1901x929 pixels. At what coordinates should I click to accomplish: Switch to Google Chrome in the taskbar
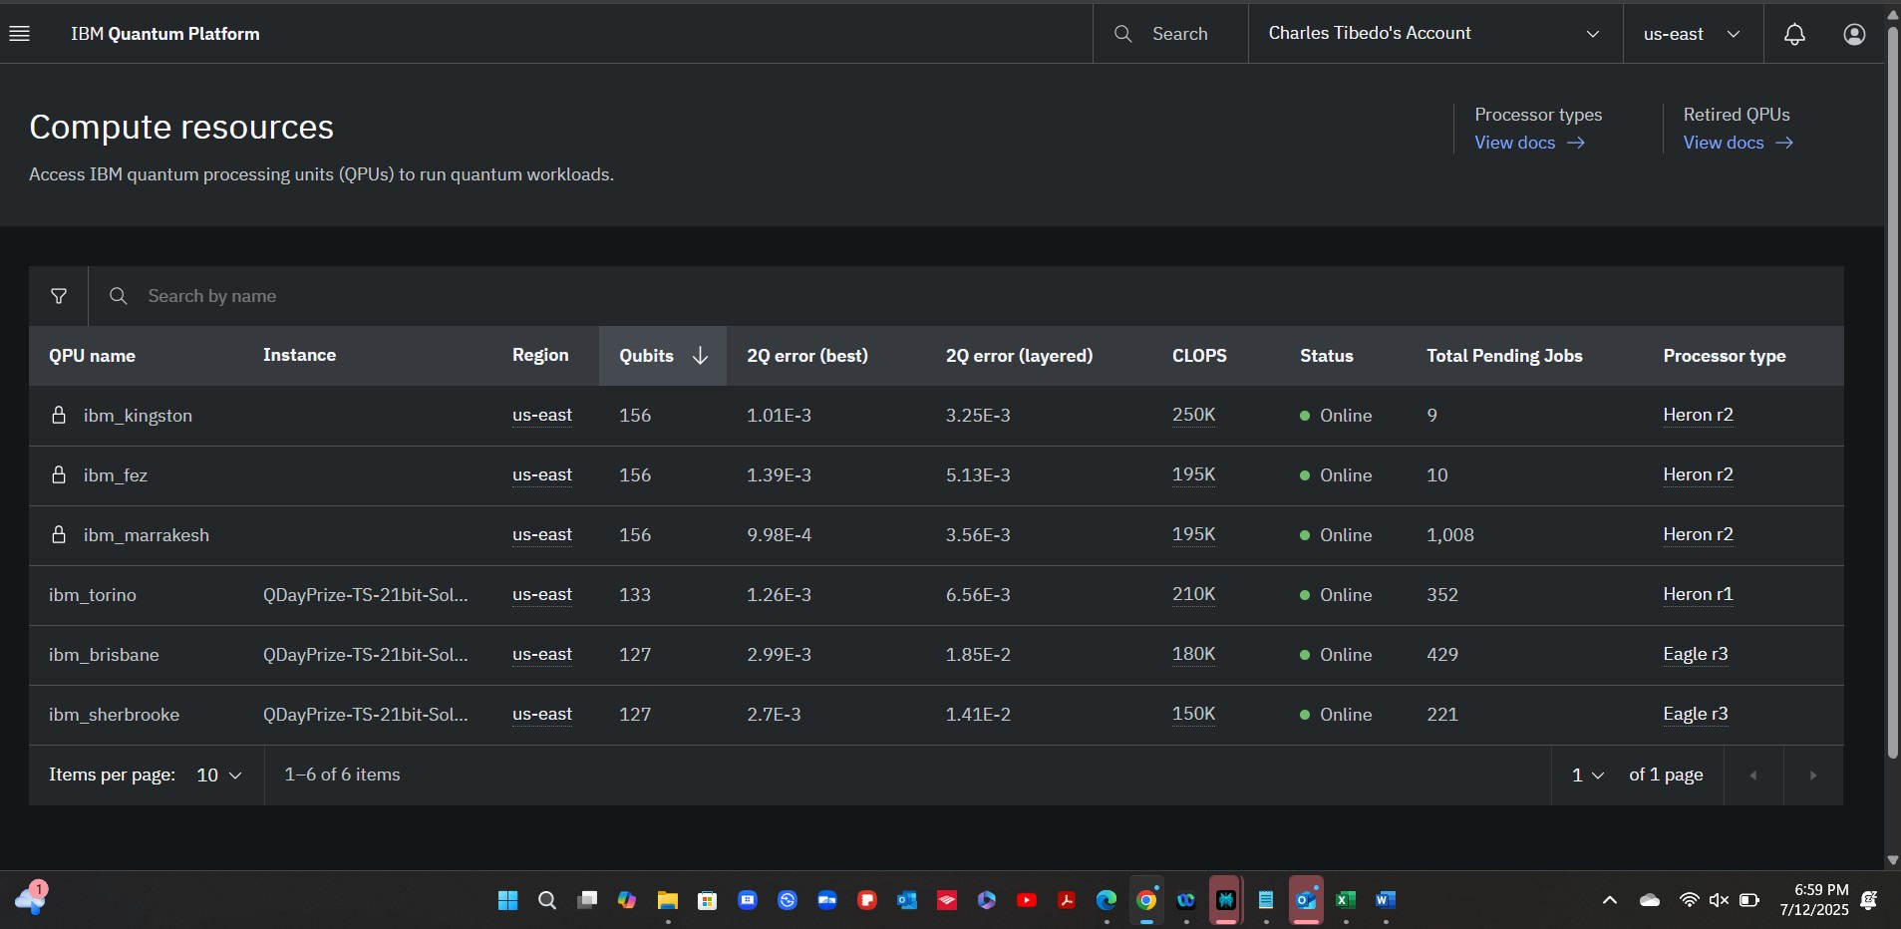pos(1146,900)
